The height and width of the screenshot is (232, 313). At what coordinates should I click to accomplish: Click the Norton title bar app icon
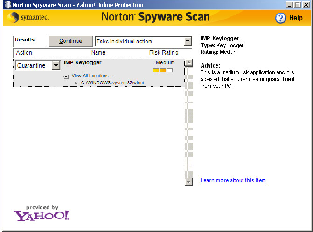click(x=7, y=5)
